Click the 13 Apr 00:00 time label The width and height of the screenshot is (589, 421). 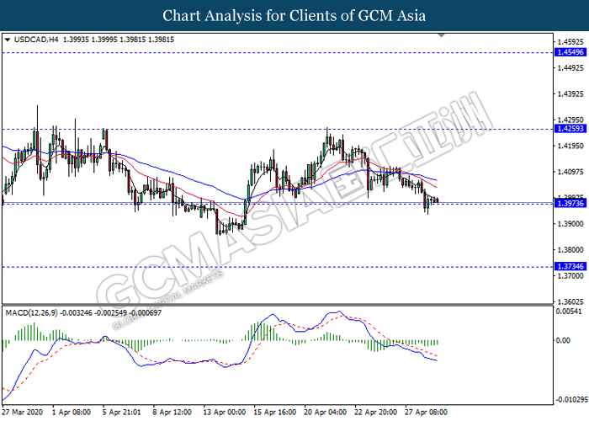click(225, 412)
